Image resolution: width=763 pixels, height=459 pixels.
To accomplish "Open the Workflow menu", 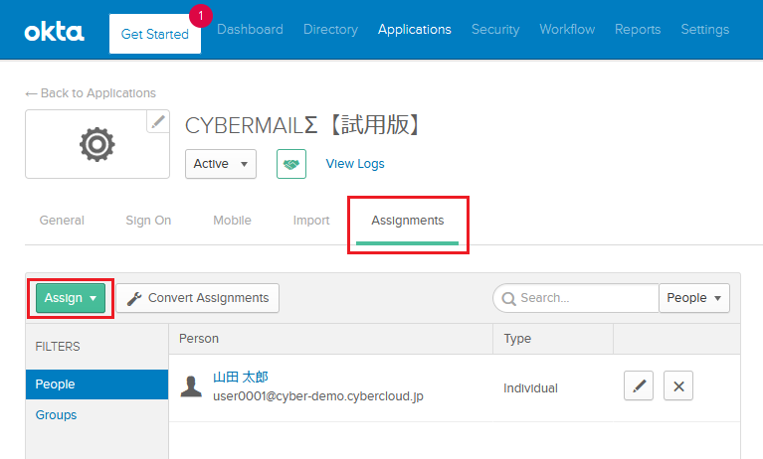I will [567, 30].
